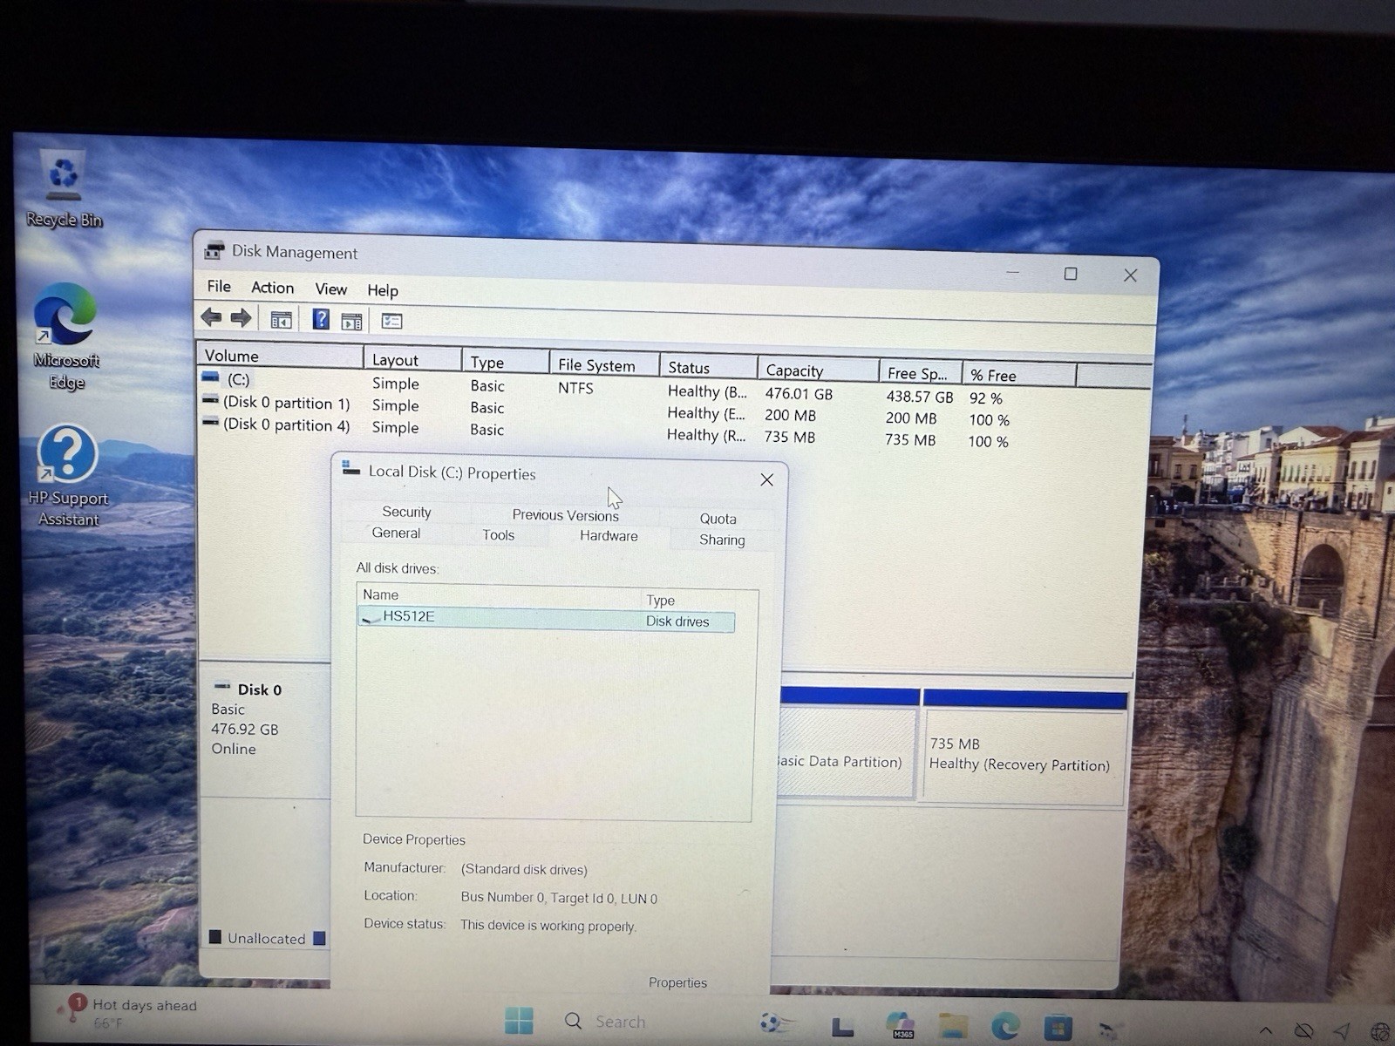Image resolution: width=1395 pixels, height=1046 pixels.
Task: Sort disk drives by Name column
Action: coord(499,595)
